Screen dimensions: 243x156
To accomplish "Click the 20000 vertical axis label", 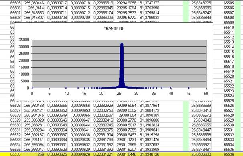I will pyautogui.click(x=24, y=60).
